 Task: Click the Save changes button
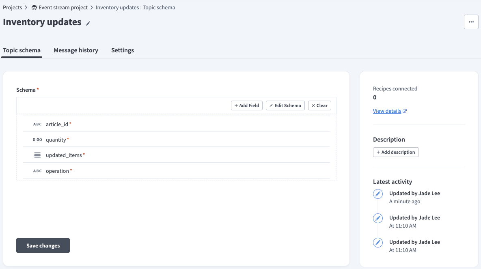[43, 245]
